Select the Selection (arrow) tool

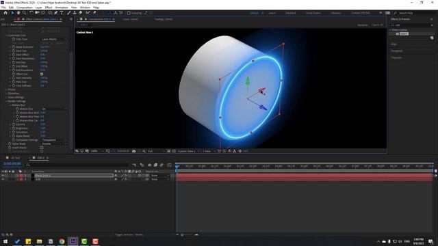(x=12, y=13)
